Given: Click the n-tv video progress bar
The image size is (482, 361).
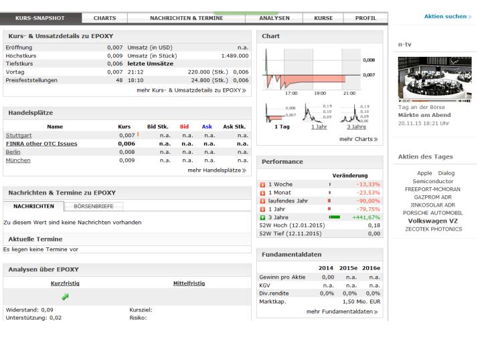Looking at the screenshot, I should click(x=434, y=101).
